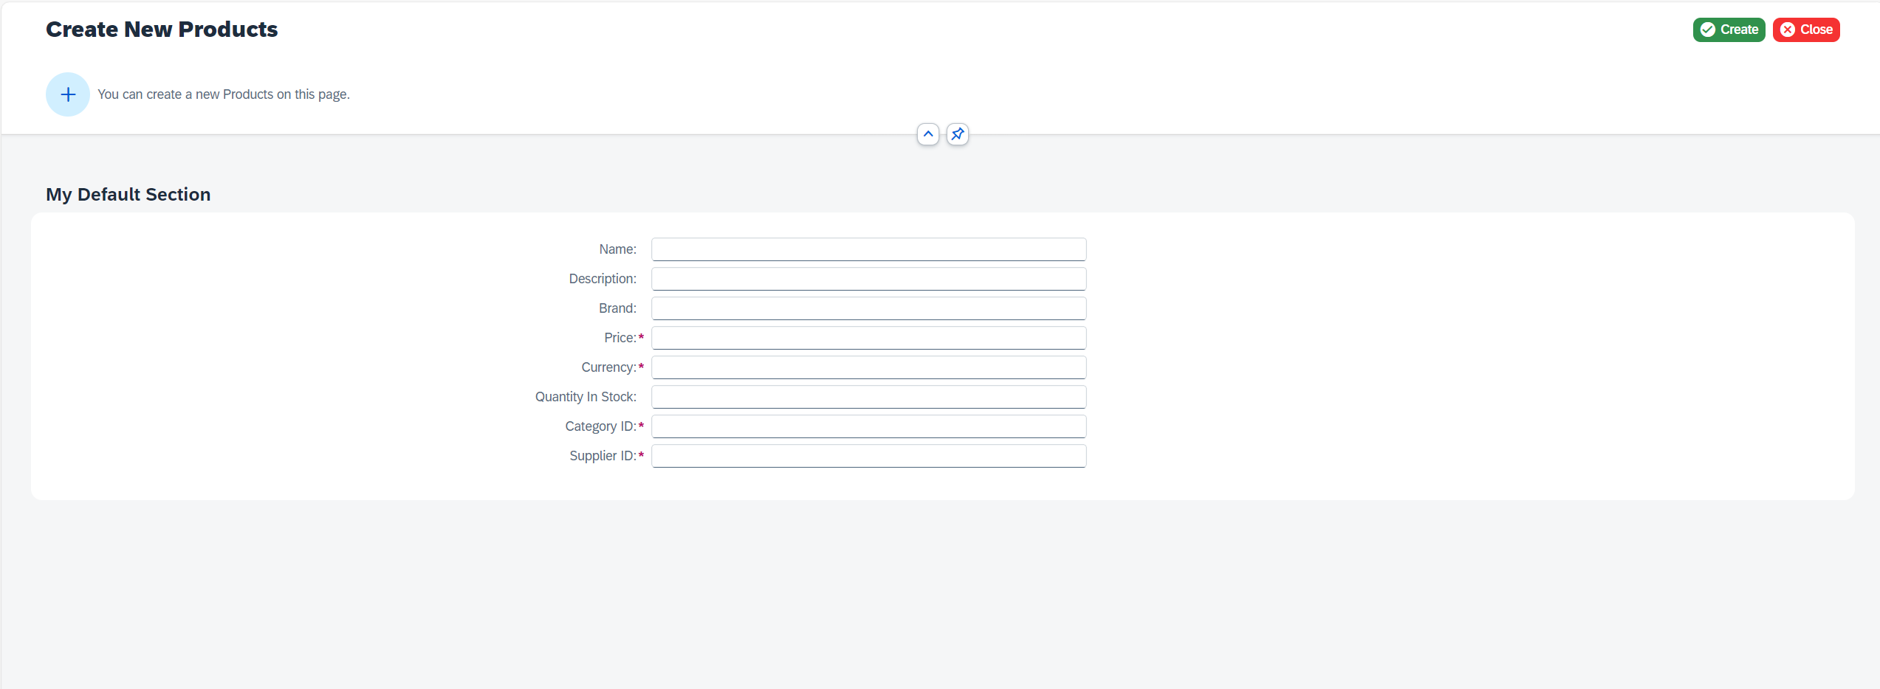The image size is (1880, 689).
Task: Click the Name: label
Action: (x=618, y=249)
